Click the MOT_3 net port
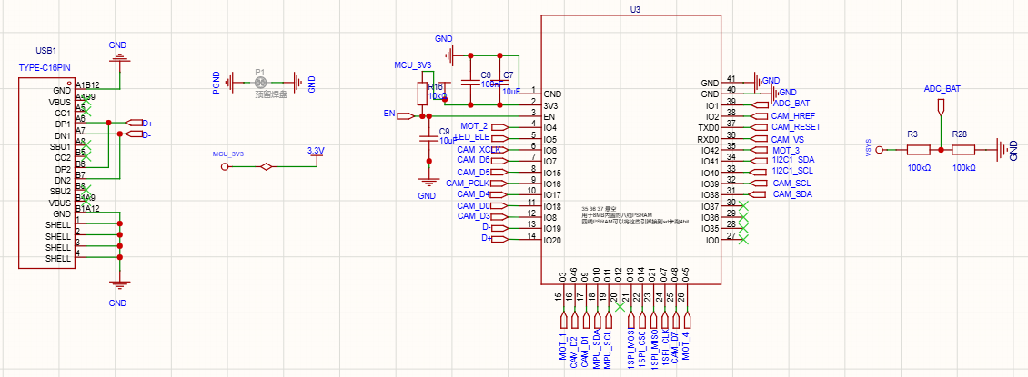The width and height of the screenshot is (1028, 377). coord(759,150)
